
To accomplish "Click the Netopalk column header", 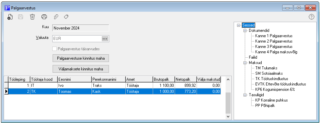I will pyautogui.click(x=185, y=79).
